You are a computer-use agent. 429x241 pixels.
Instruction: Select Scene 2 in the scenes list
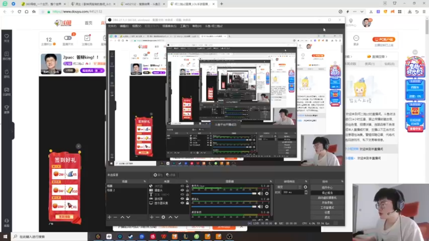126,190
